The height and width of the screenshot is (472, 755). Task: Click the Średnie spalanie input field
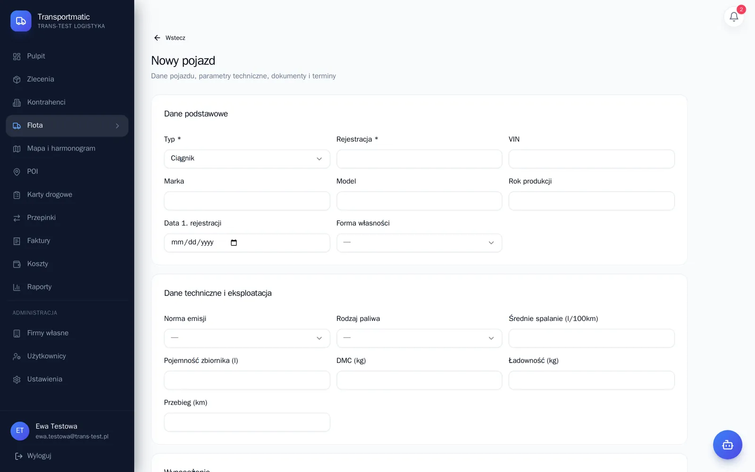(591, 338)
